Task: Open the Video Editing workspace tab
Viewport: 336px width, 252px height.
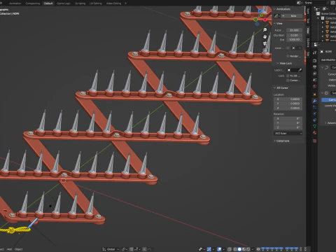Action: point(113,3)
